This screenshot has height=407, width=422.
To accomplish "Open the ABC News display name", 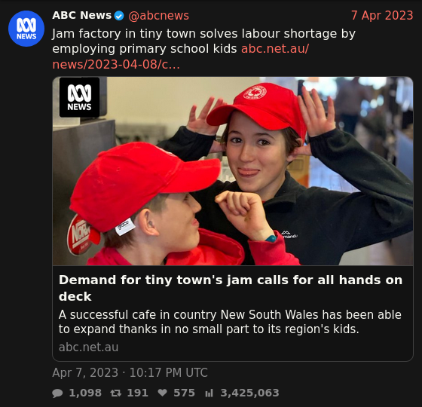I will click(82, 15).
